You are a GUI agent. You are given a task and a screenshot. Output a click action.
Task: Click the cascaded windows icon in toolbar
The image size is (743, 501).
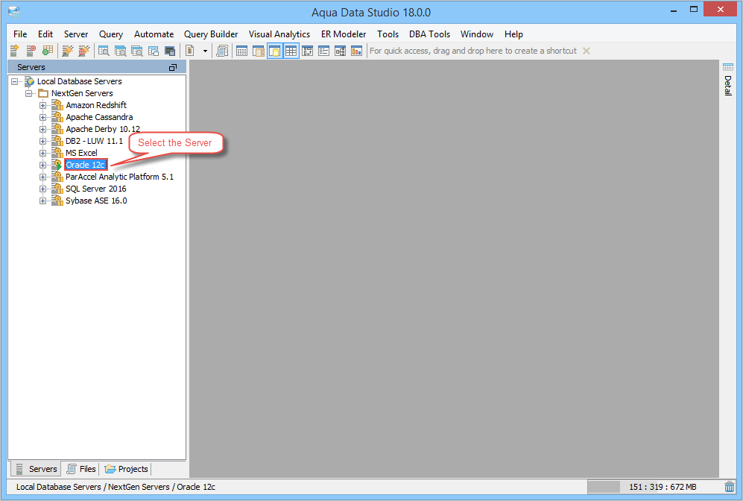(154, 51)
